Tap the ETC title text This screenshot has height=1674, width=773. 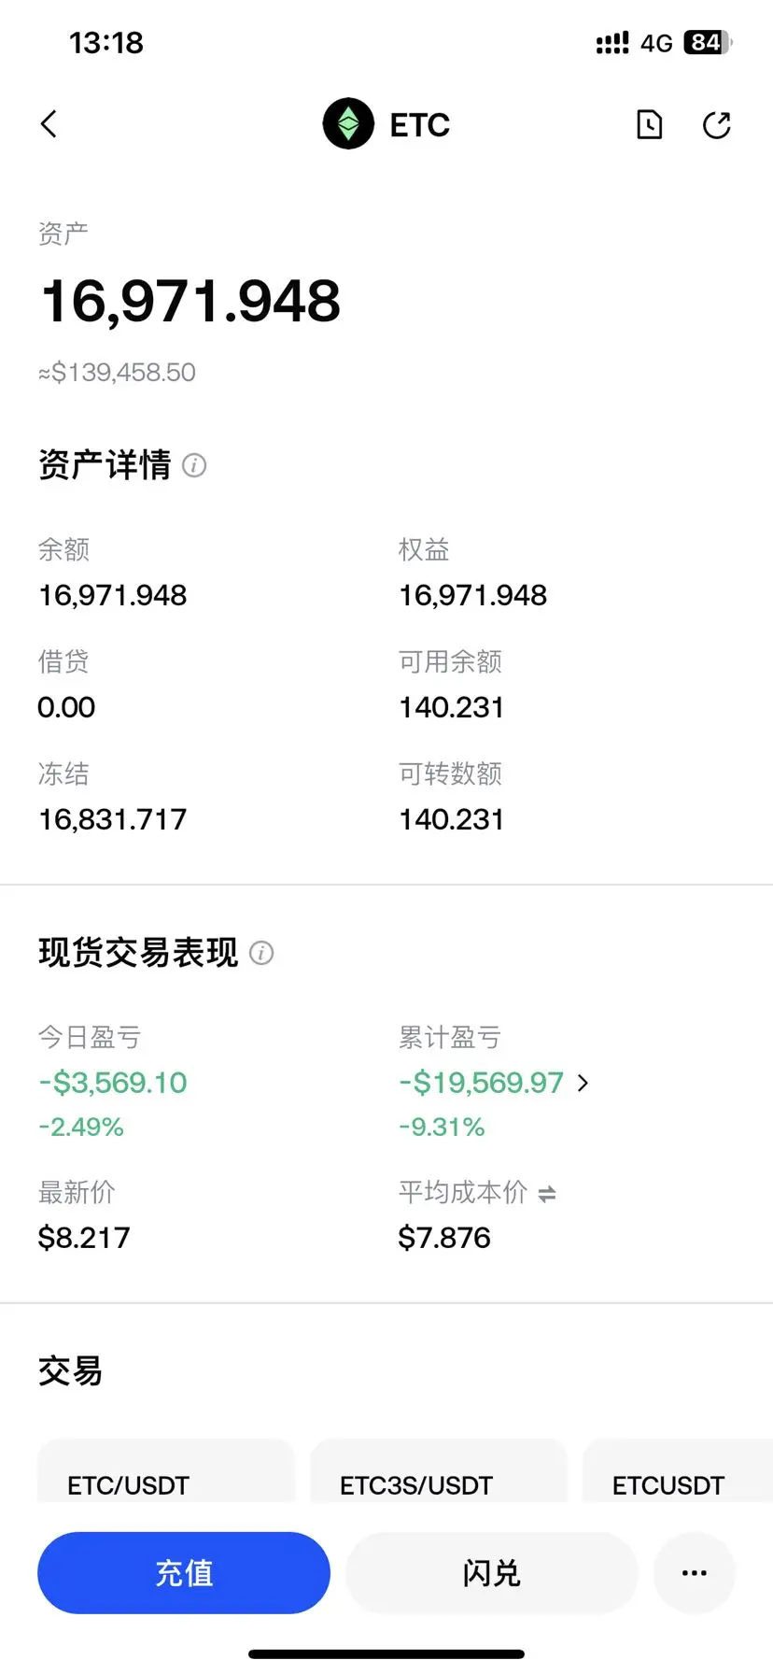pos(419,124)
